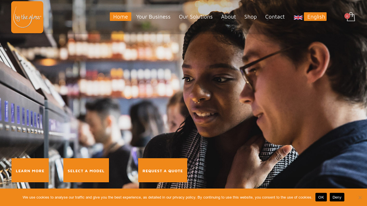The height and width of the screenshot is (206, 367).
Task: Accept cookies with the OK button
Action: click(321, 197)
